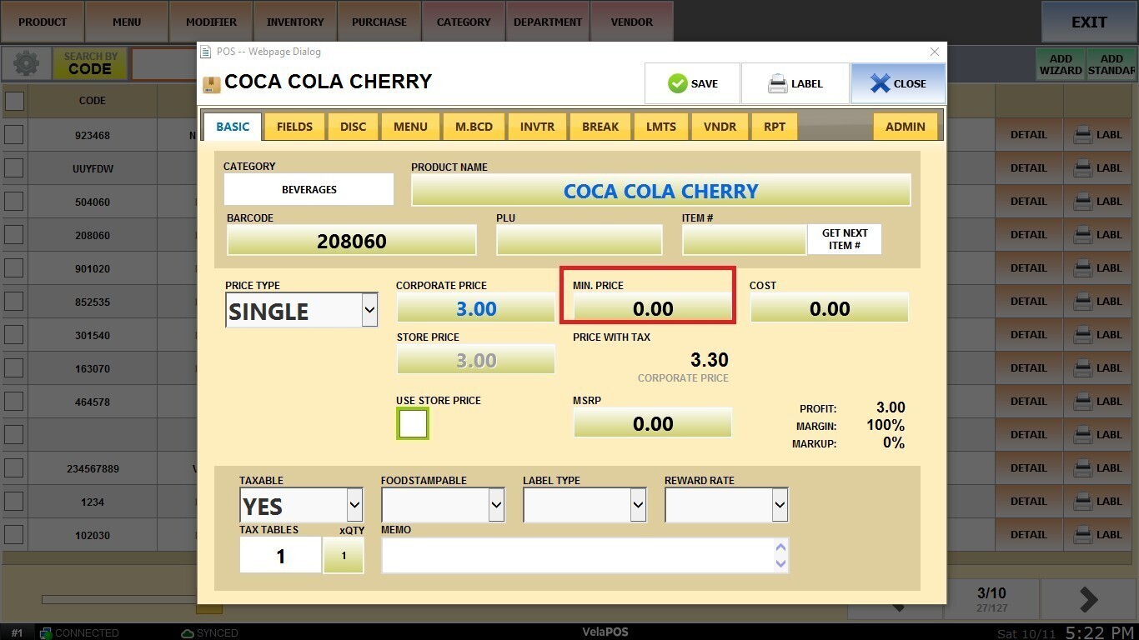Click the Min. Price field

point(653,308)
